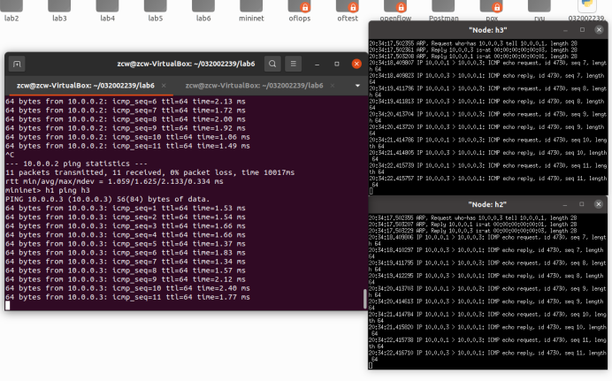Minimize the zcw-VirtualBox terminal window
The height and width of the screenshot is (381, 612).
[317, 64]
